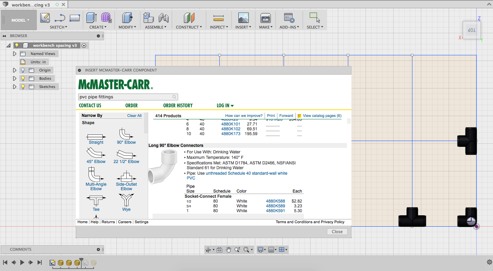The width and height of the screenshot is (493, 271).
Task: Open the LOG IN dropdown menu
Action: 225,106
